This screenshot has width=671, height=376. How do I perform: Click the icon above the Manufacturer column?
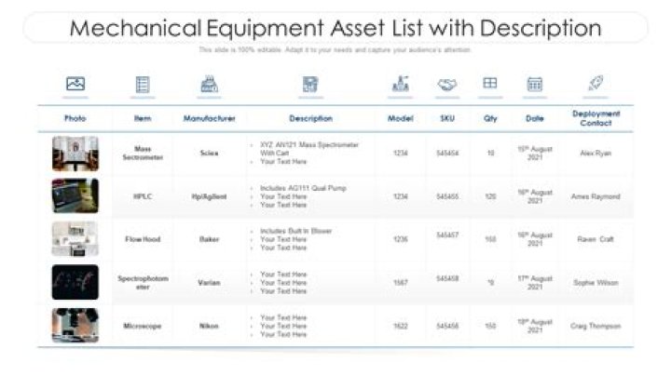coord(210,85)
